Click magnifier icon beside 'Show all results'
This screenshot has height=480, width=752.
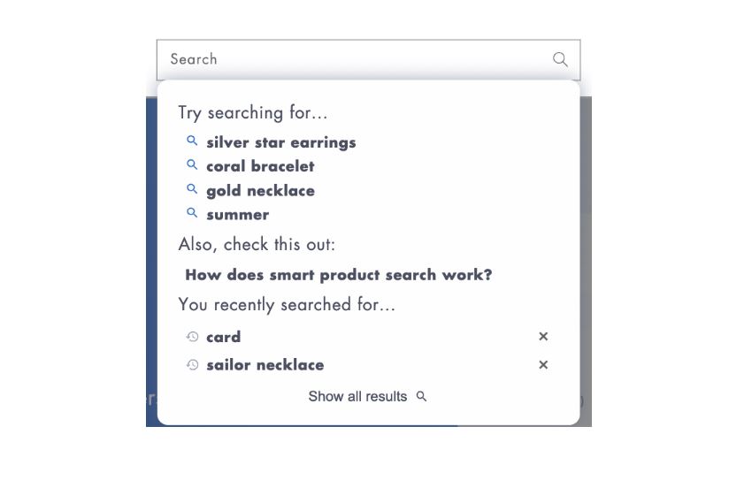(x=421, y=396)
